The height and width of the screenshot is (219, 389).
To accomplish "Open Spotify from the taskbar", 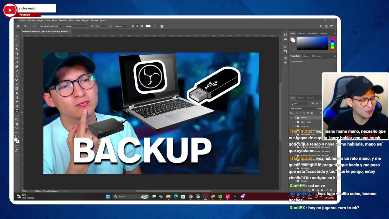I will pos(220,196).
